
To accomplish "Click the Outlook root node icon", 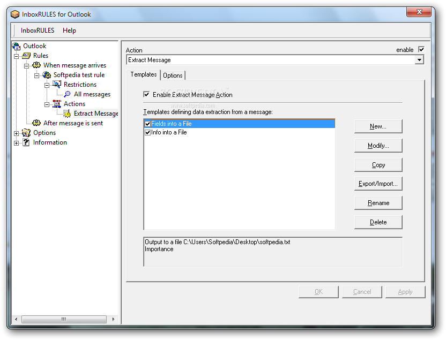I will point(17,46).
